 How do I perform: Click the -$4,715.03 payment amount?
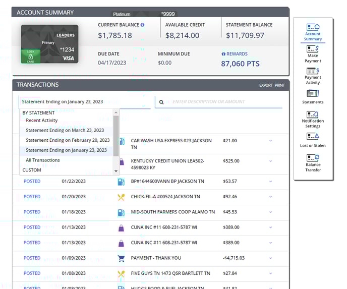[x=234, y=258]
